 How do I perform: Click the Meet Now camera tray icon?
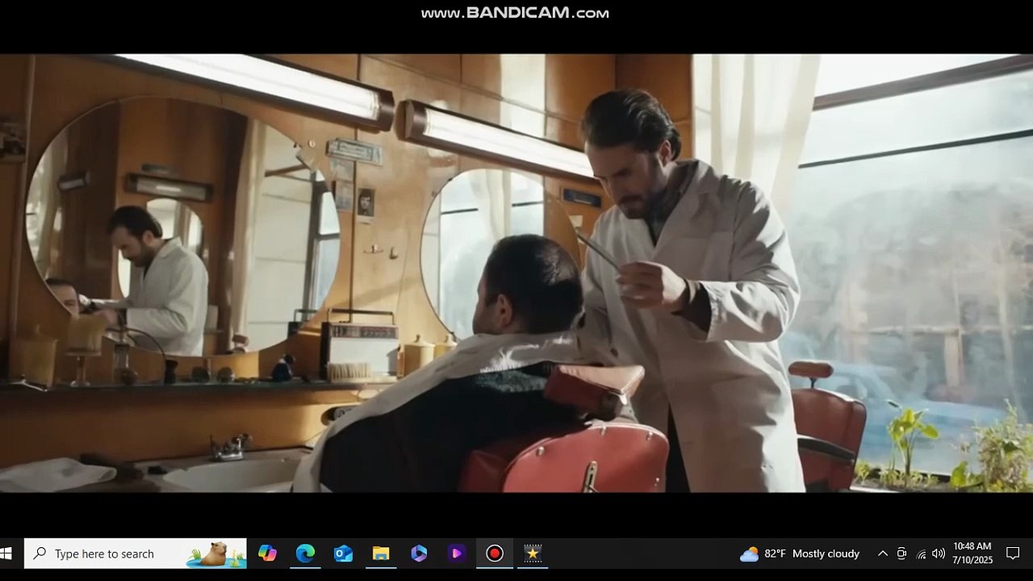click(901, 554)
